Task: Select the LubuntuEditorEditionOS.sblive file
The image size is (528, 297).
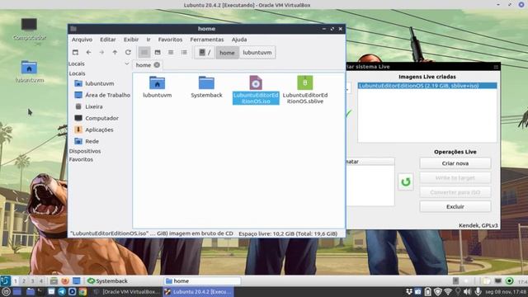Action: coord(305,90)
